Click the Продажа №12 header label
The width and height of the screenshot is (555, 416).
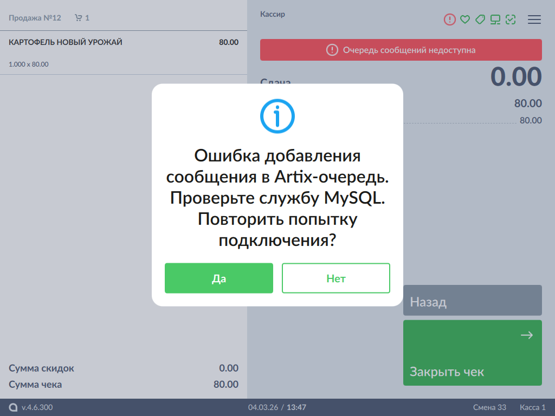(x=35, y=18)
